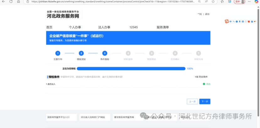This screenshot has width=260, height=128.
Task: Click the Sogou input method S logo
Action: [227, 22]
